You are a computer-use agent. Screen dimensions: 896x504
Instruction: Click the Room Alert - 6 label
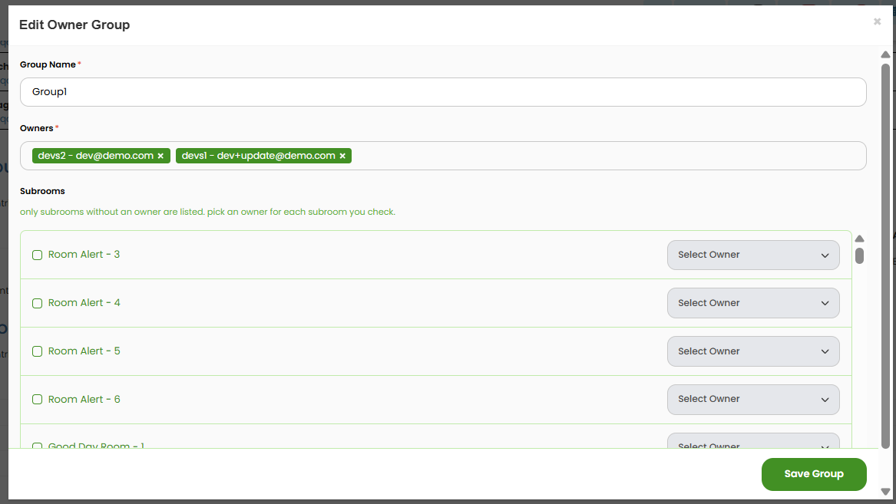click(84, 400)
